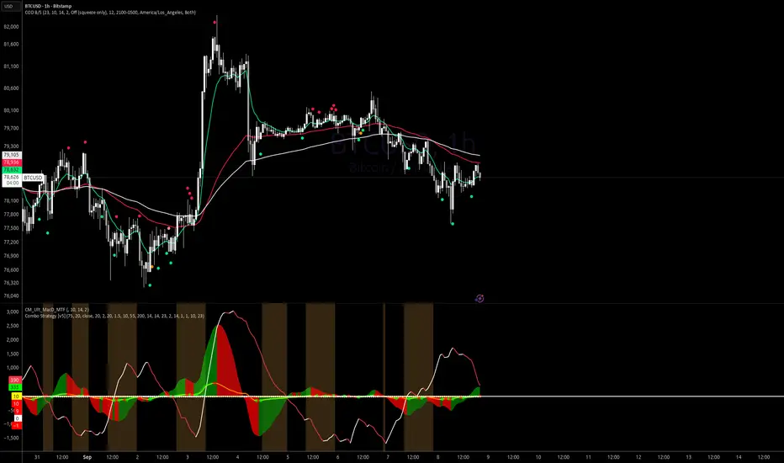Click the BTCUSD price line label
This screenshot has width=784, height=463.
(33, 178)
